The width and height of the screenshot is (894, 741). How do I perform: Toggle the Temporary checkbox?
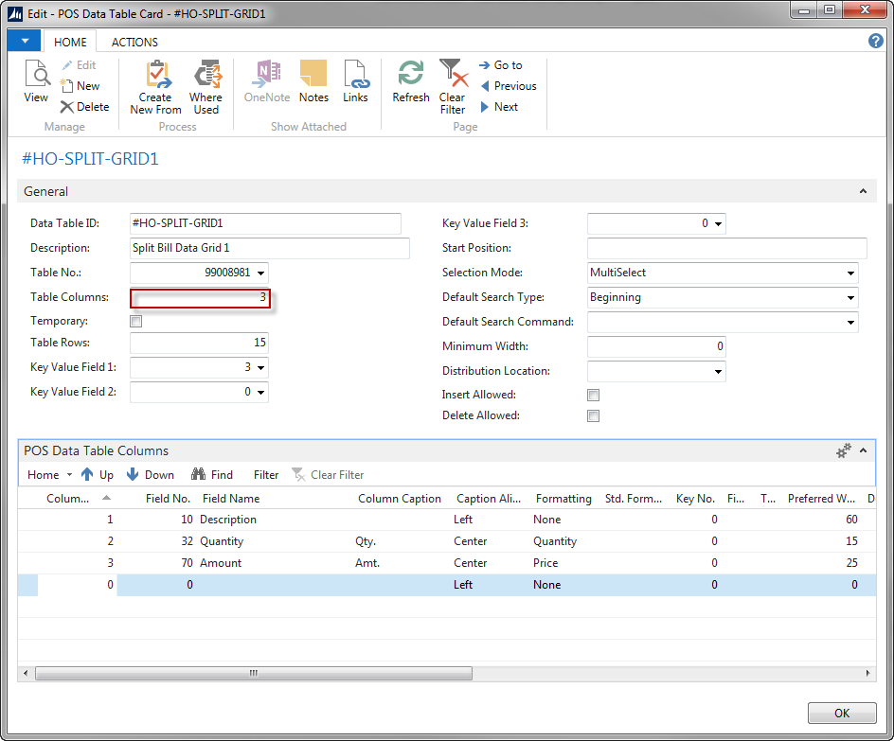click(x=136, y=322)
